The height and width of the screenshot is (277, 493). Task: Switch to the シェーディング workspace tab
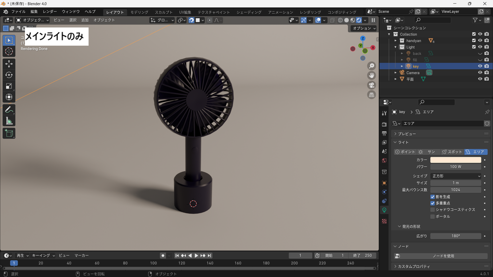(x=249, y=12)
